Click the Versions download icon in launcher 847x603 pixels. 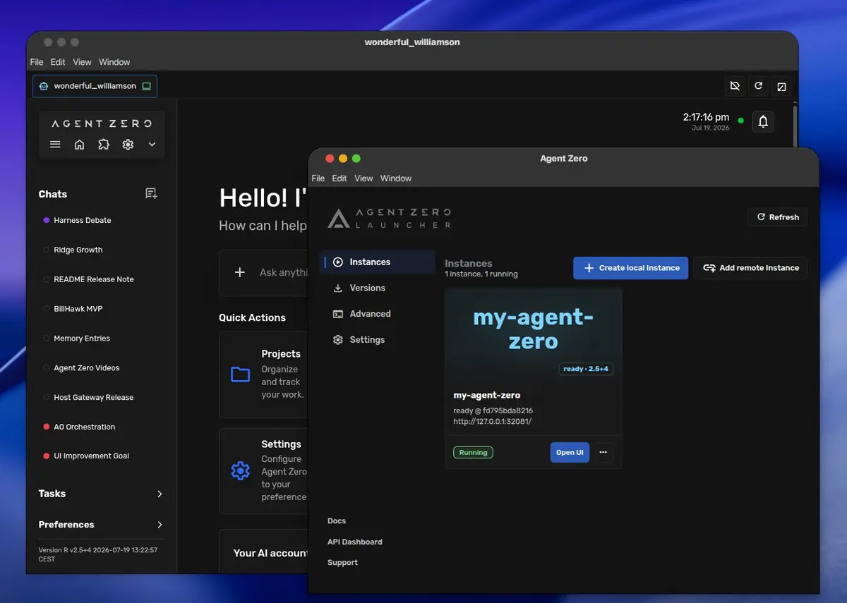(338, 288)
